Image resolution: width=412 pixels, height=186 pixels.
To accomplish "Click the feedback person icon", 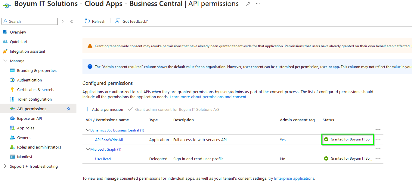I will [x=118, y=21].
